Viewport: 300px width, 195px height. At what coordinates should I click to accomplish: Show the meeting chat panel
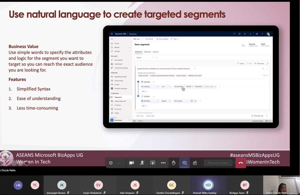click(184, 163)
